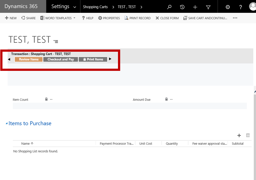
Task: Open the search magnifier icon
Action: [x=169, y=7]
